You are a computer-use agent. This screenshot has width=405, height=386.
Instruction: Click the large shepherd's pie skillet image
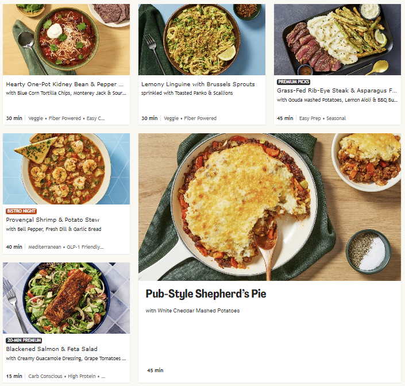click(269, 207)
